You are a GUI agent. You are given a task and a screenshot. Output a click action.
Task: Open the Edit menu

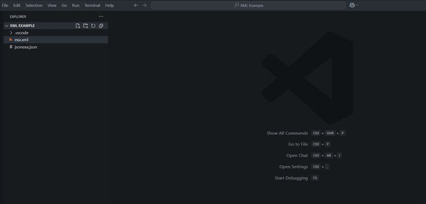click(17, 5)
